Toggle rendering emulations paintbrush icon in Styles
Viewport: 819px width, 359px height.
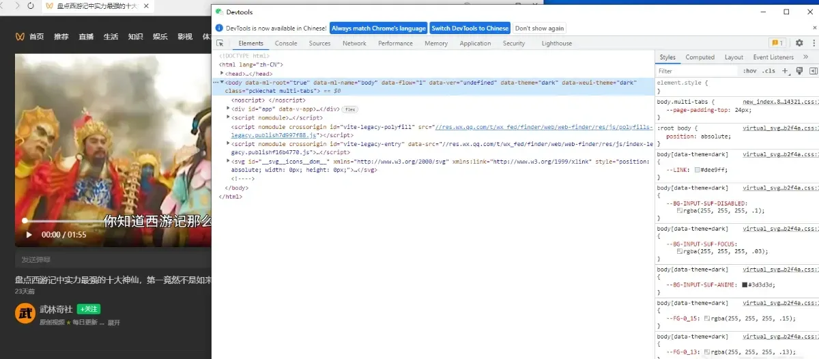click(x=799, y=70)
